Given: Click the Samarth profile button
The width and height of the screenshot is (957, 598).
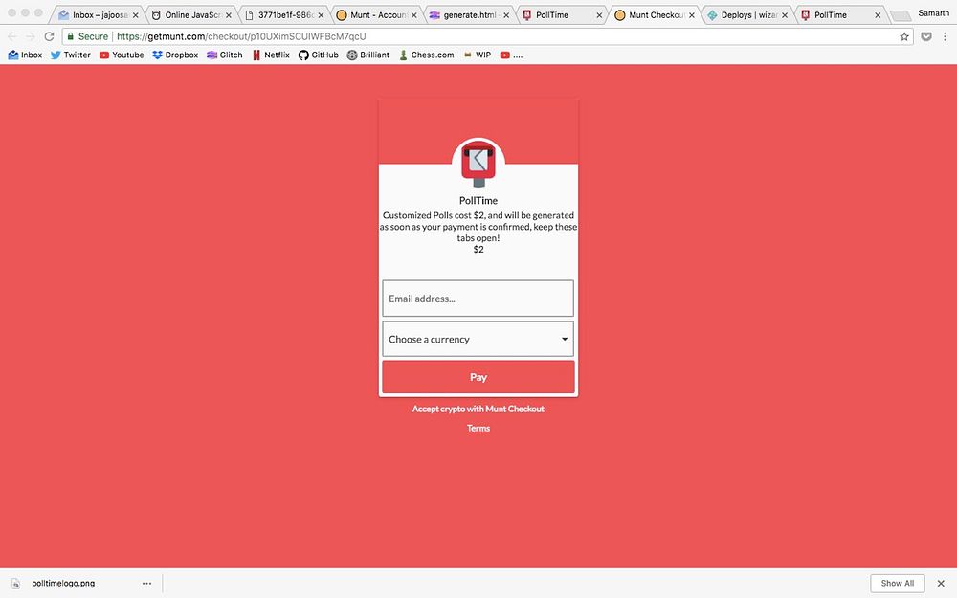Looking at the screenshot, I should [x=933, y=12].
